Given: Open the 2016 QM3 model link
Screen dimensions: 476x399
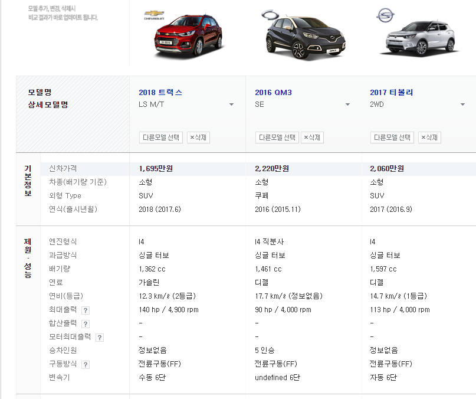Looking at the screenshot, I should tap(273, 93).
